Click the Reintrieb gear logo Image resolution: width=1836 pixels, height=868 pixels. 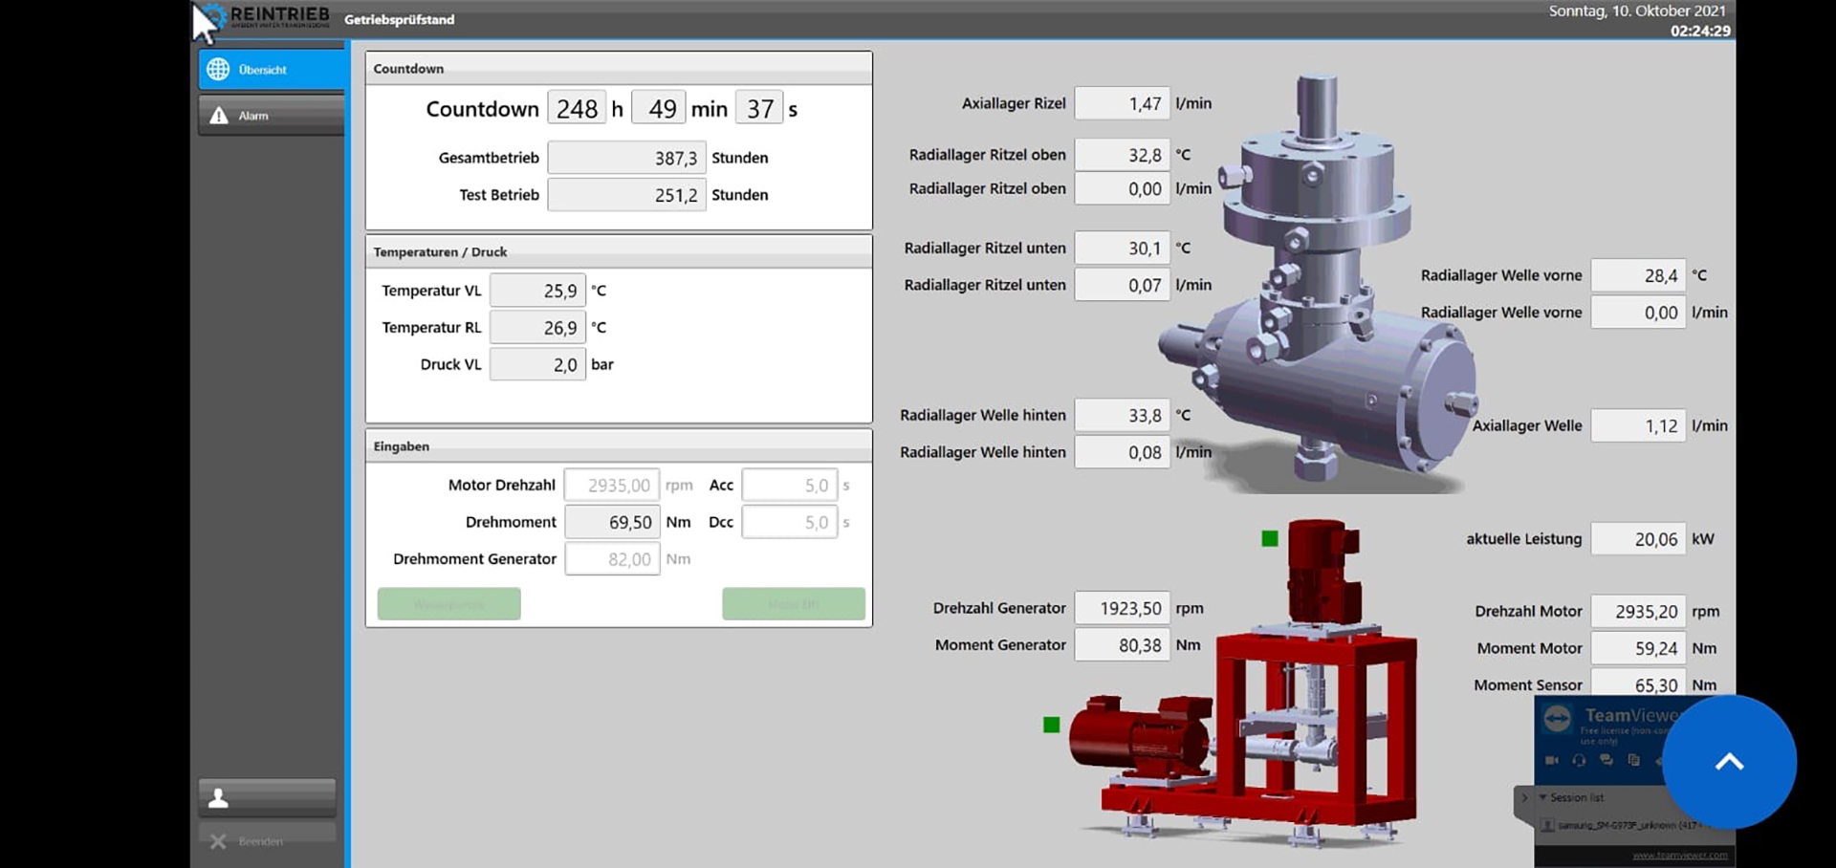coord(214,15)
